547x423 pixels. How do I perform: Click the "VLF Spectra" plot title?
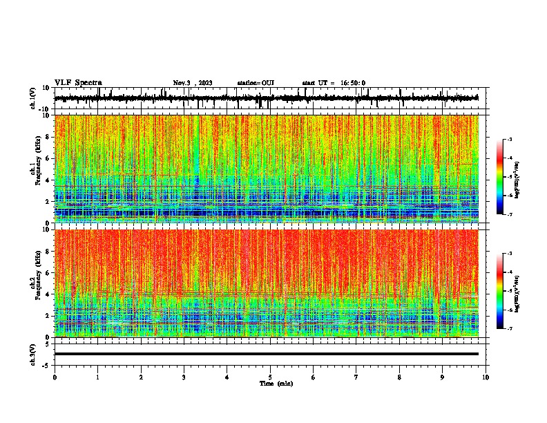[78, 83]
